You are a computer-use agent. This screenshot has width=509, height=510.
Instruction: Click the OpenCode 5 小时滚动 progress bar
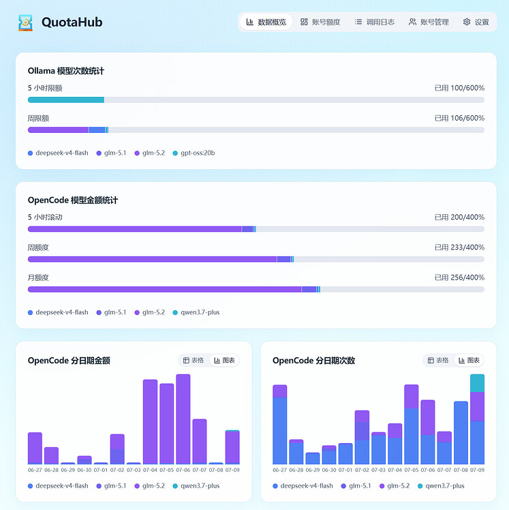click(256, 229)
